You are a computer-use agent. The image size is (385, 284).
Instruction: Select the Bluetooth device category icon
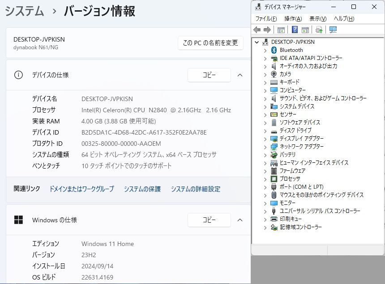(274, 50)
